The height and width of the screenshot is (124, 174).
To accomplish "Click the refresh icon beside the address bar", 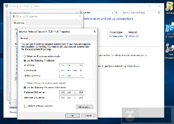I will point(116,13).
